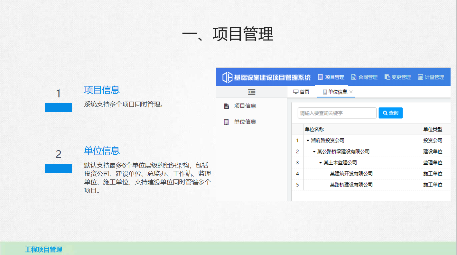Open 项目信息 in the sidebar
Image resolution: width=457 pixels, height=255 pixels.
point(245,106)
